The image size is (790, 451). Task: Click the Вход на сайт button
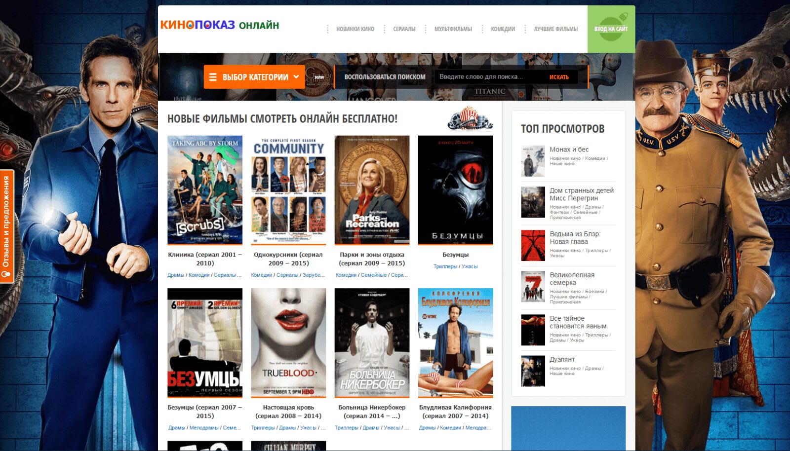click(x=611, y=29)
